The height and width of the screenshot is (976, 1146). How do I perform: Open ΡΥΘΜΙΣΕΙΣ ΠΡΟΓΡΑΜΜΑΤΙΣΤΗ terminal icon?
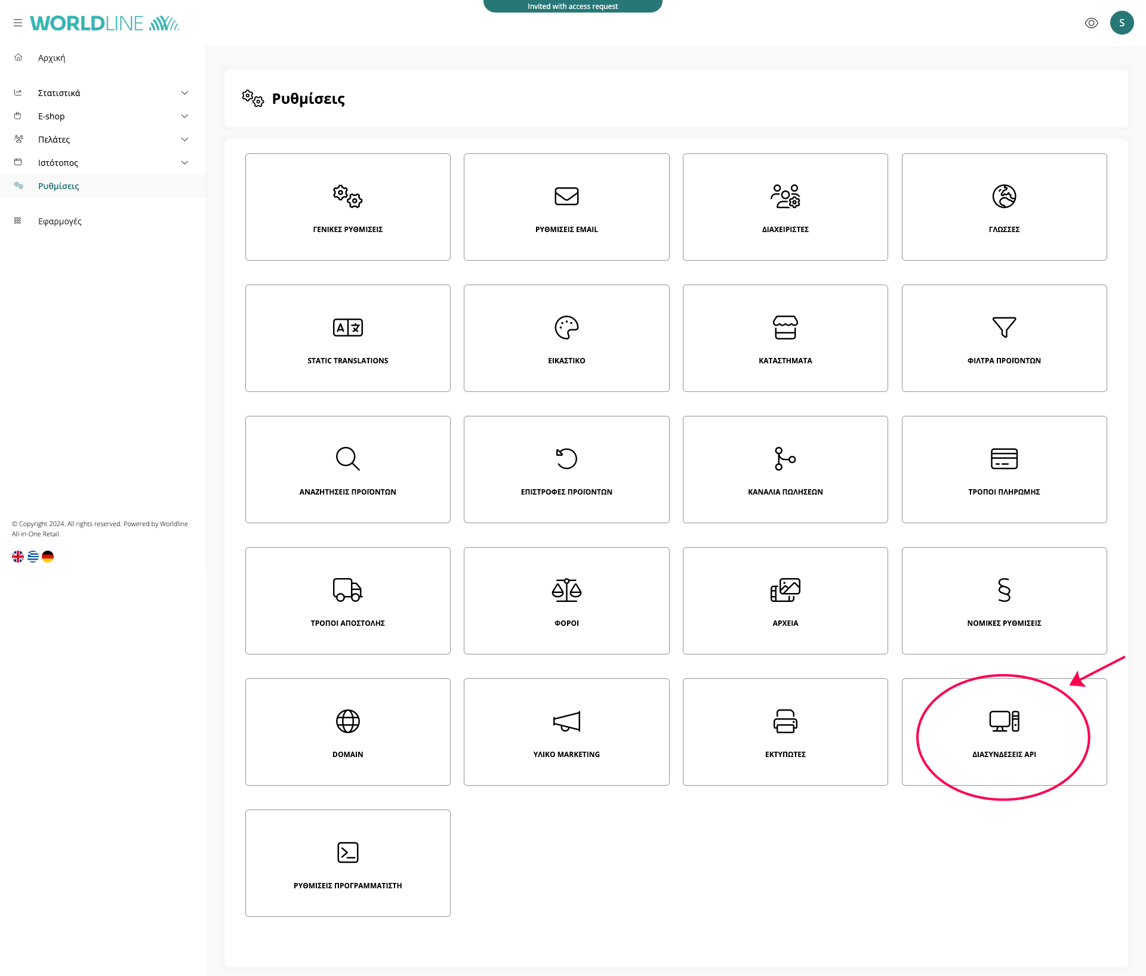(347, 853)
